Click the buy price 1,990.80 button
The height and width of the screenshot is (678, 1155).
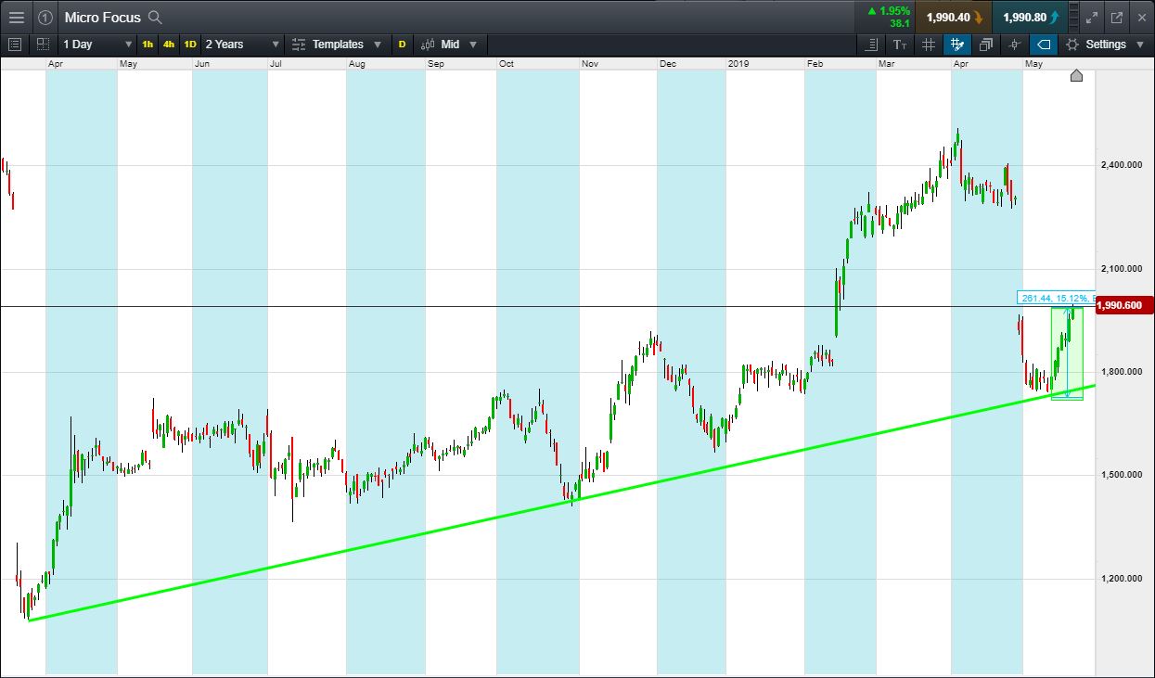point(1028,17)
